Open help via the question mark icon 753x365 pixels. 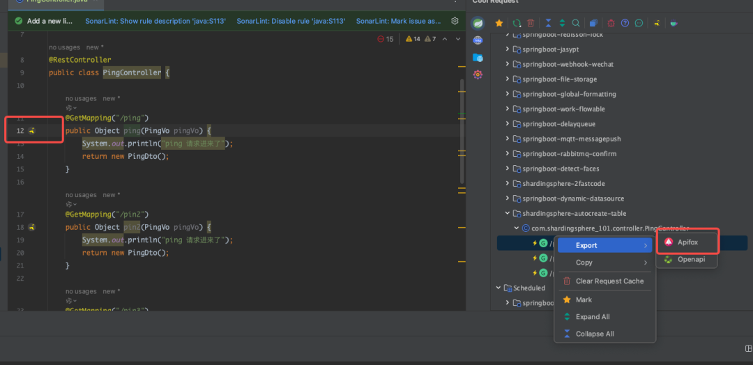625,23
